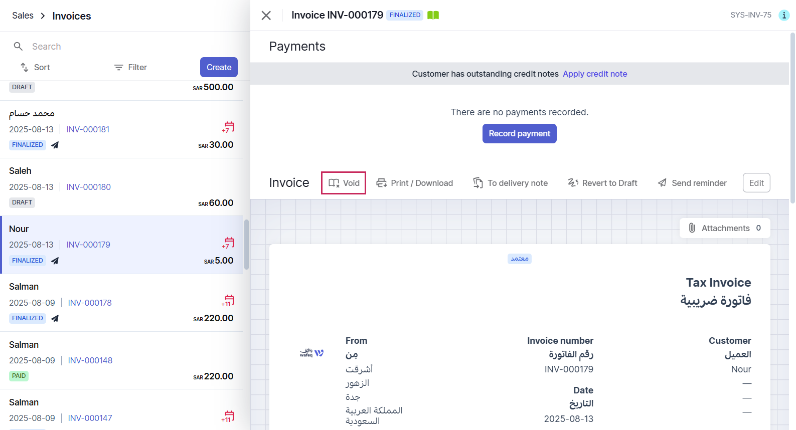This screenshot has width=796, height=430.
Task: Click the Apply credit note link
Action: coord(595,74)
